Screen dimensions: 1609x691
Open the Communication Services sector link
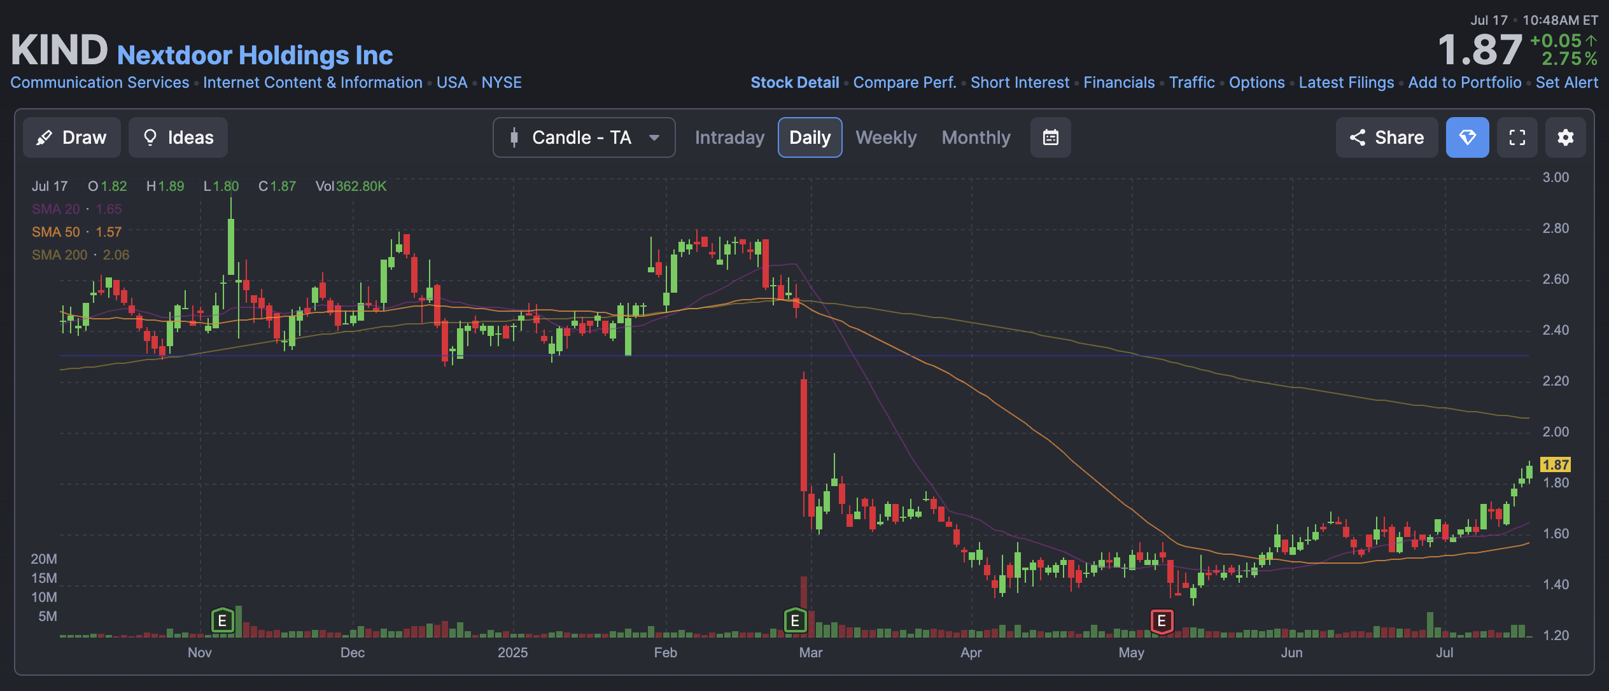click(x=100, y=83)
